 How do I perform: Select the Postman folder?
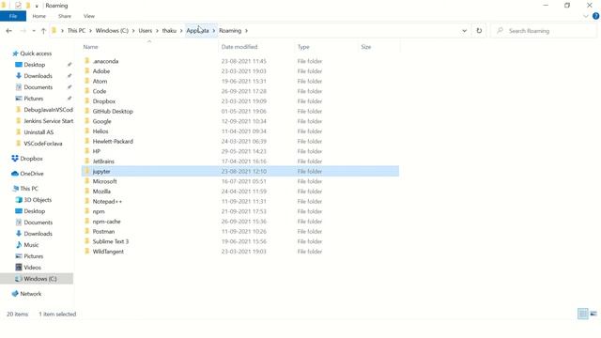103,232
